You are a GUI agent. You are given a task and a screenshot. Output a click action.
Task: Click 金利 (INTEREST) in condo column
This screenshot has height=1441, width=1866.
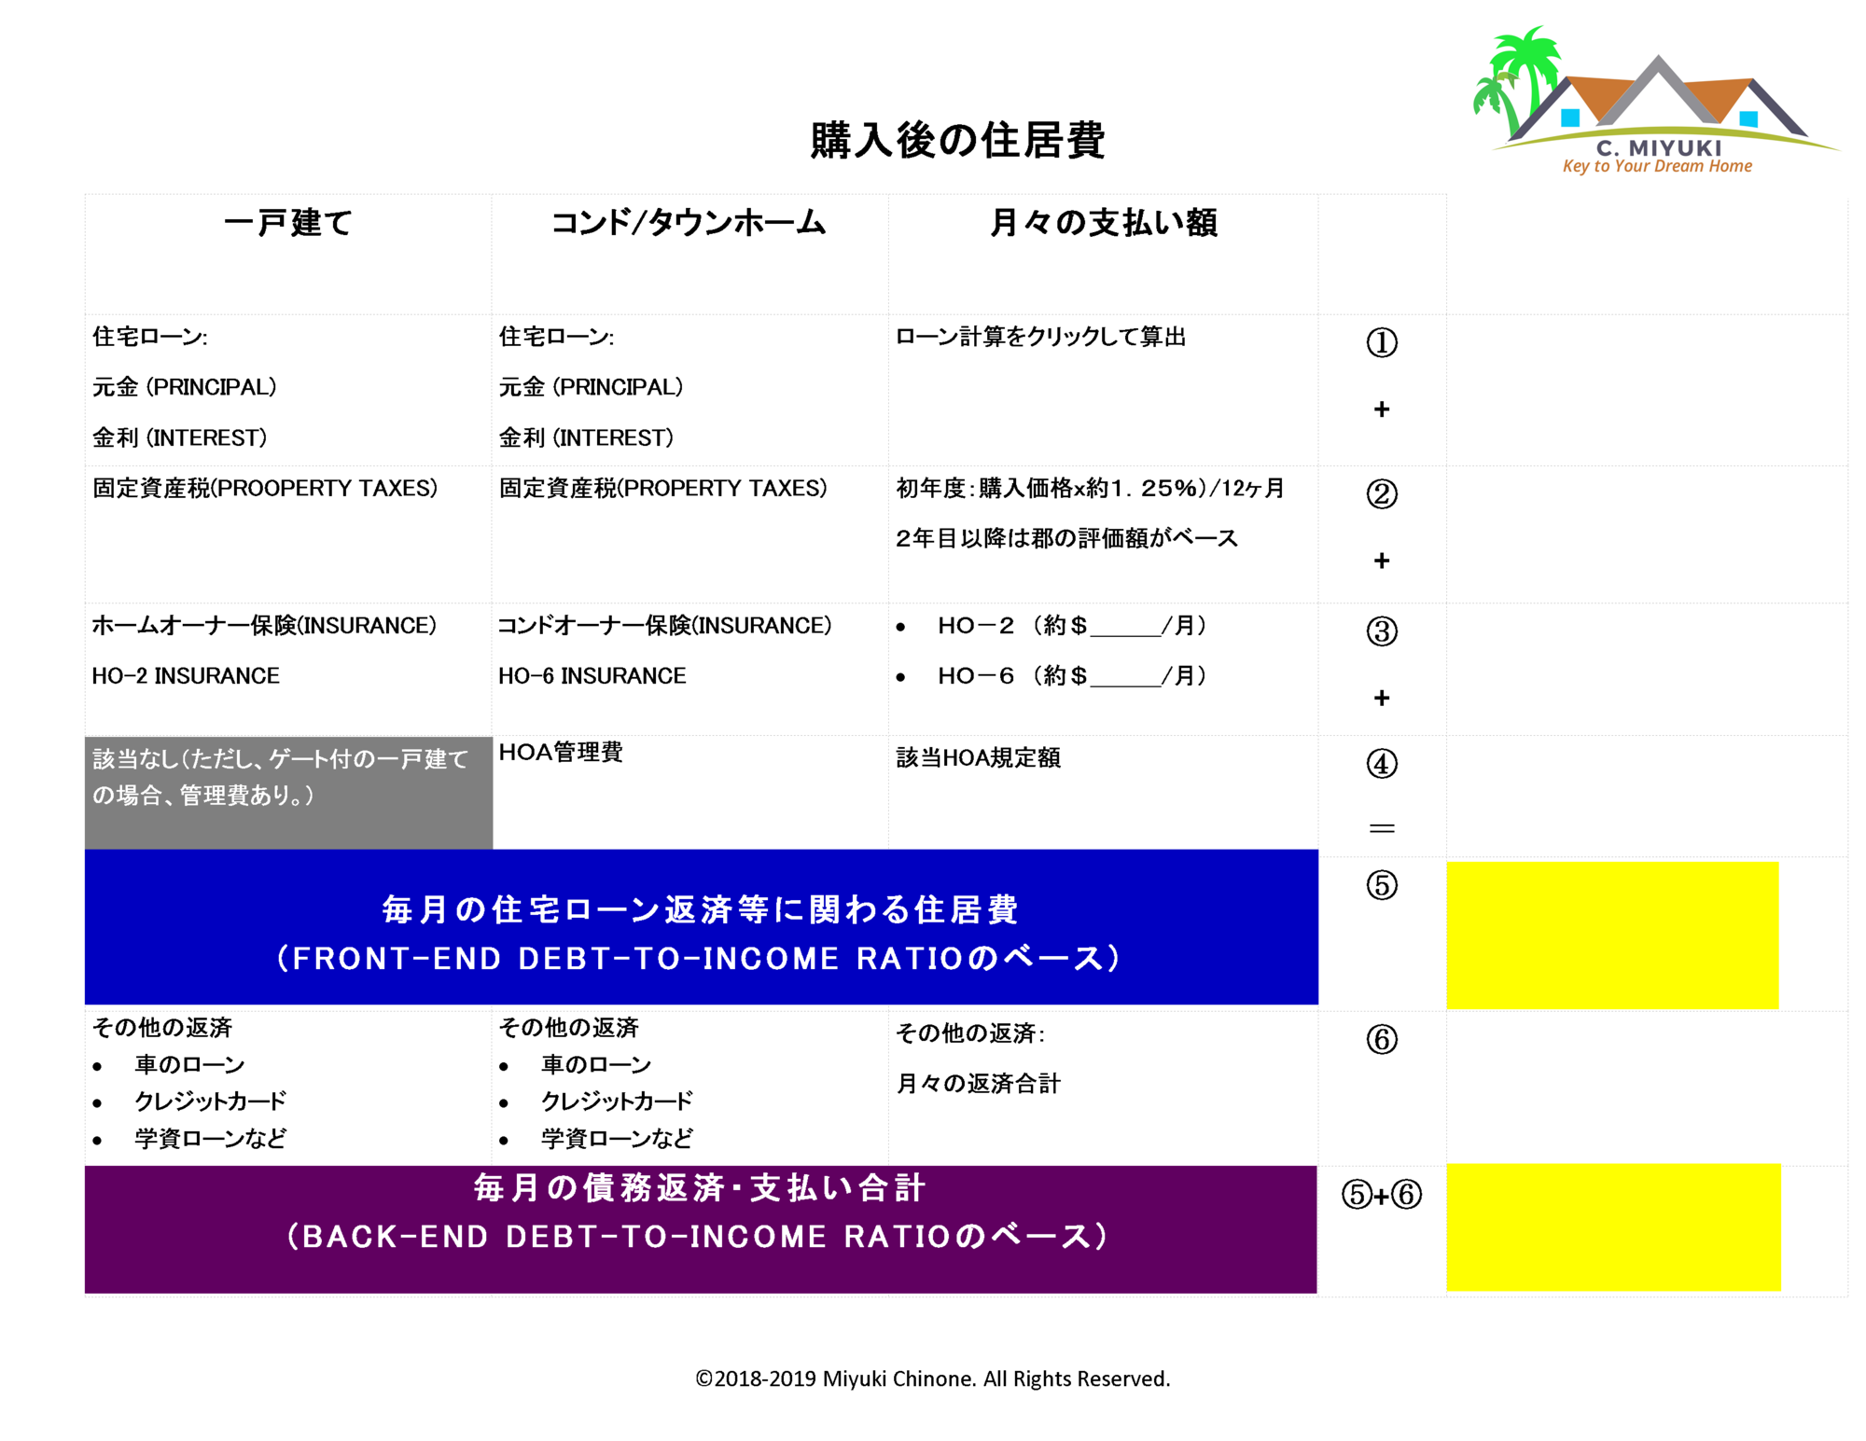tap(586, 437)
